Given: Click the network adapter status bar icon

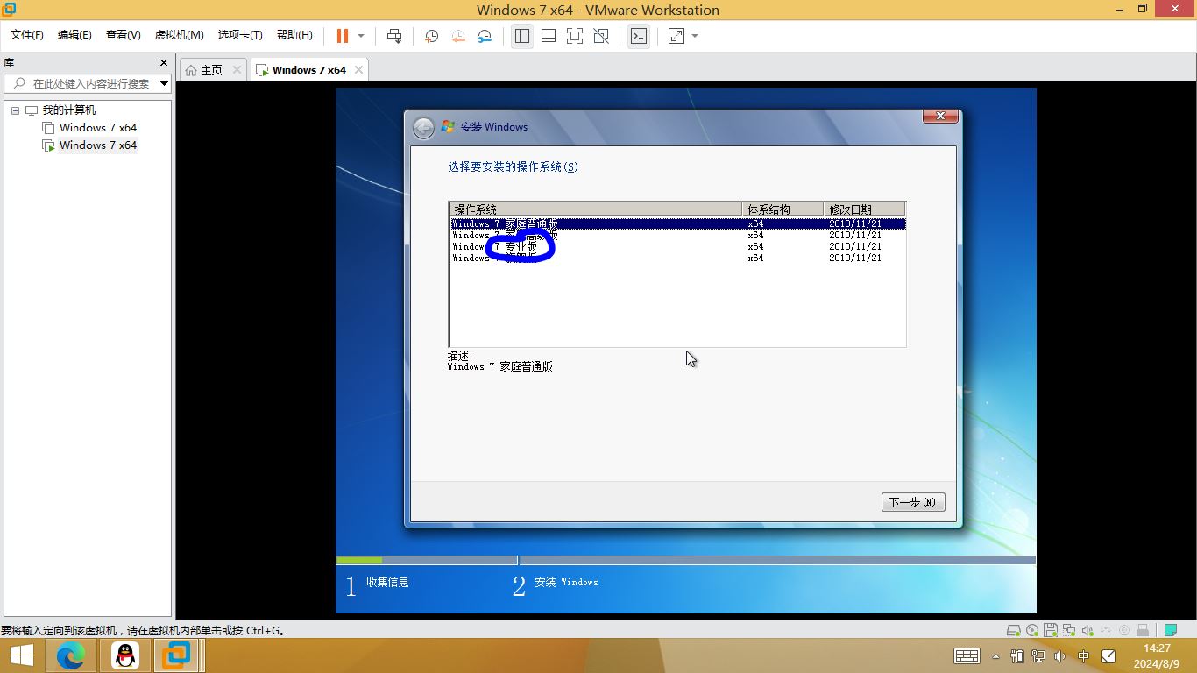Looking at the screenshot, I should click(x=1069, y=630).
